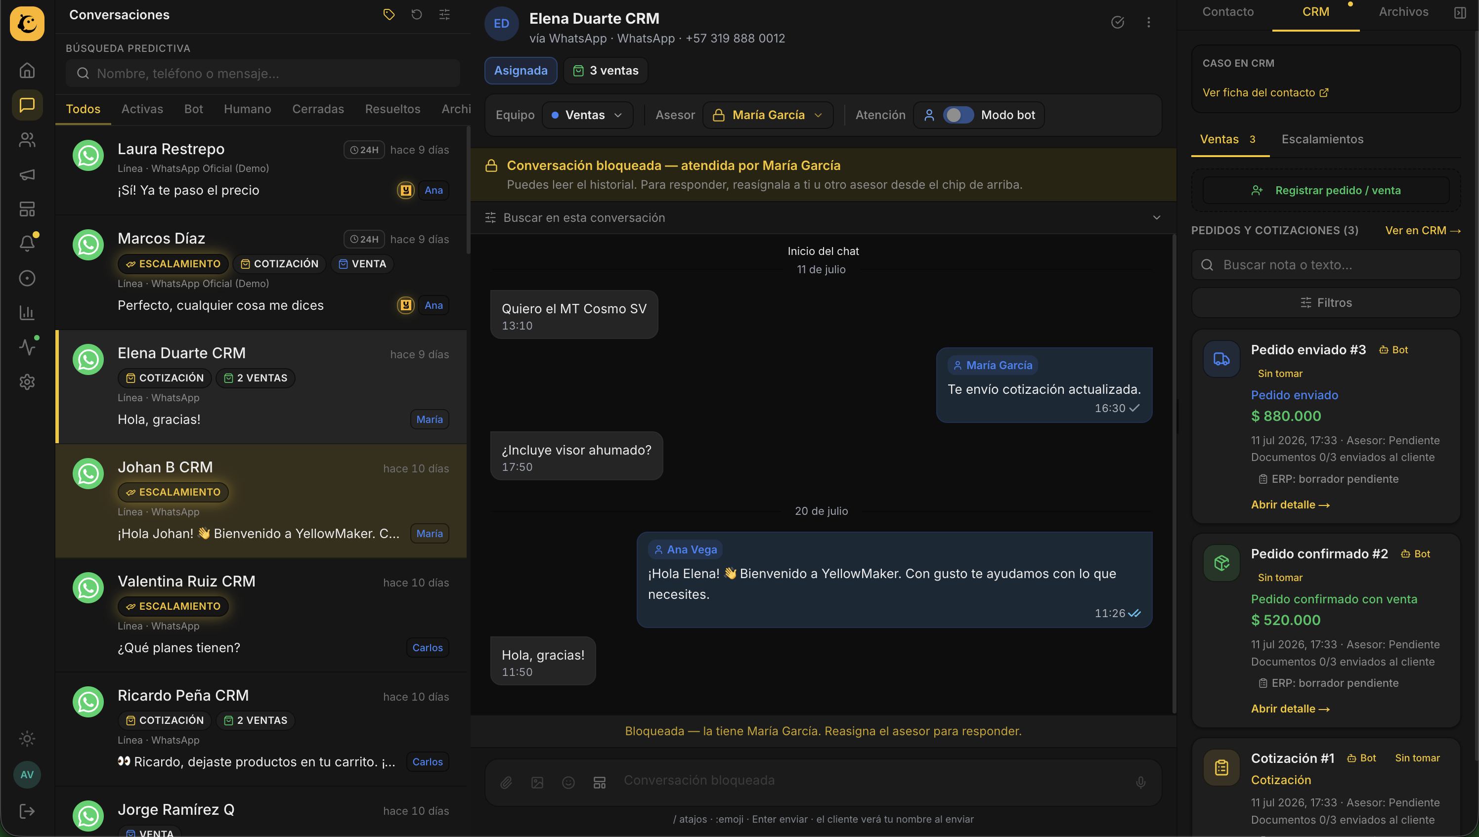
Task: Open the conversations chat icon in sidebar
Action: click(27, 105)
